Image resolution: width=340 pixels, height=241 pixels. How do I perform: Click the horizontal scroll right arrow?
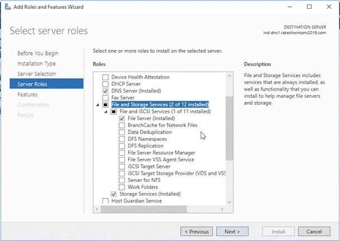(222, 209)
